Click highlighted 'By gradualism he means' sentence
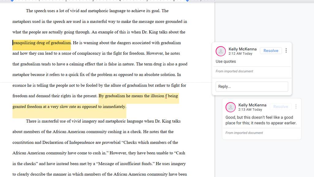Image resolution: width=314 pixels, height=177 pixels. click(x=139, y=96)
